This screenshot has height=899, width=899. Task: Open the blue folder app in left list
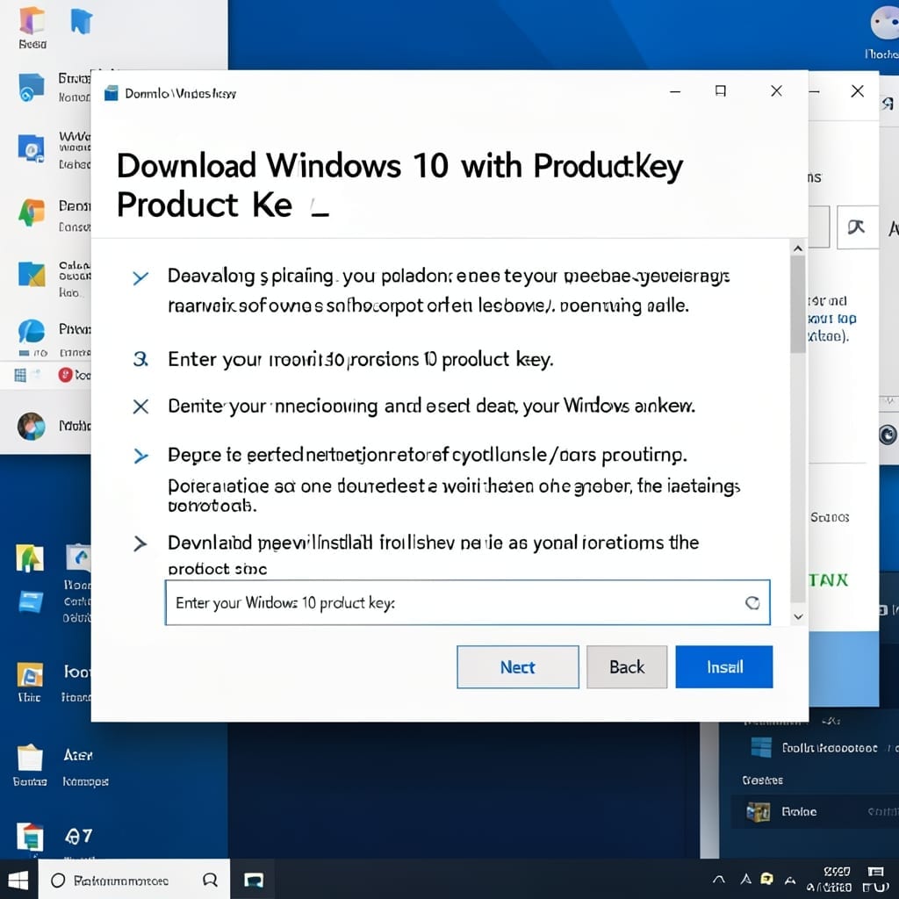31,87
